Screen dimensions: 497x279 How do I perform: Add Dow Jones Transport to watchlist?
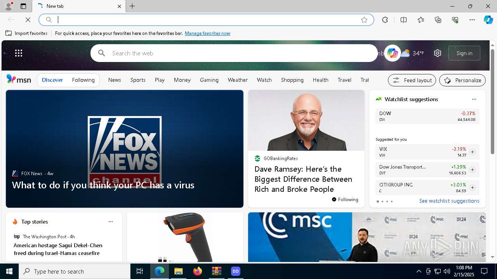[473, 170]
